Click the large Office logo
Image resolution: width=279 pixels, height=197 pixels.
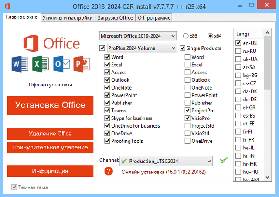coord(50,44)
